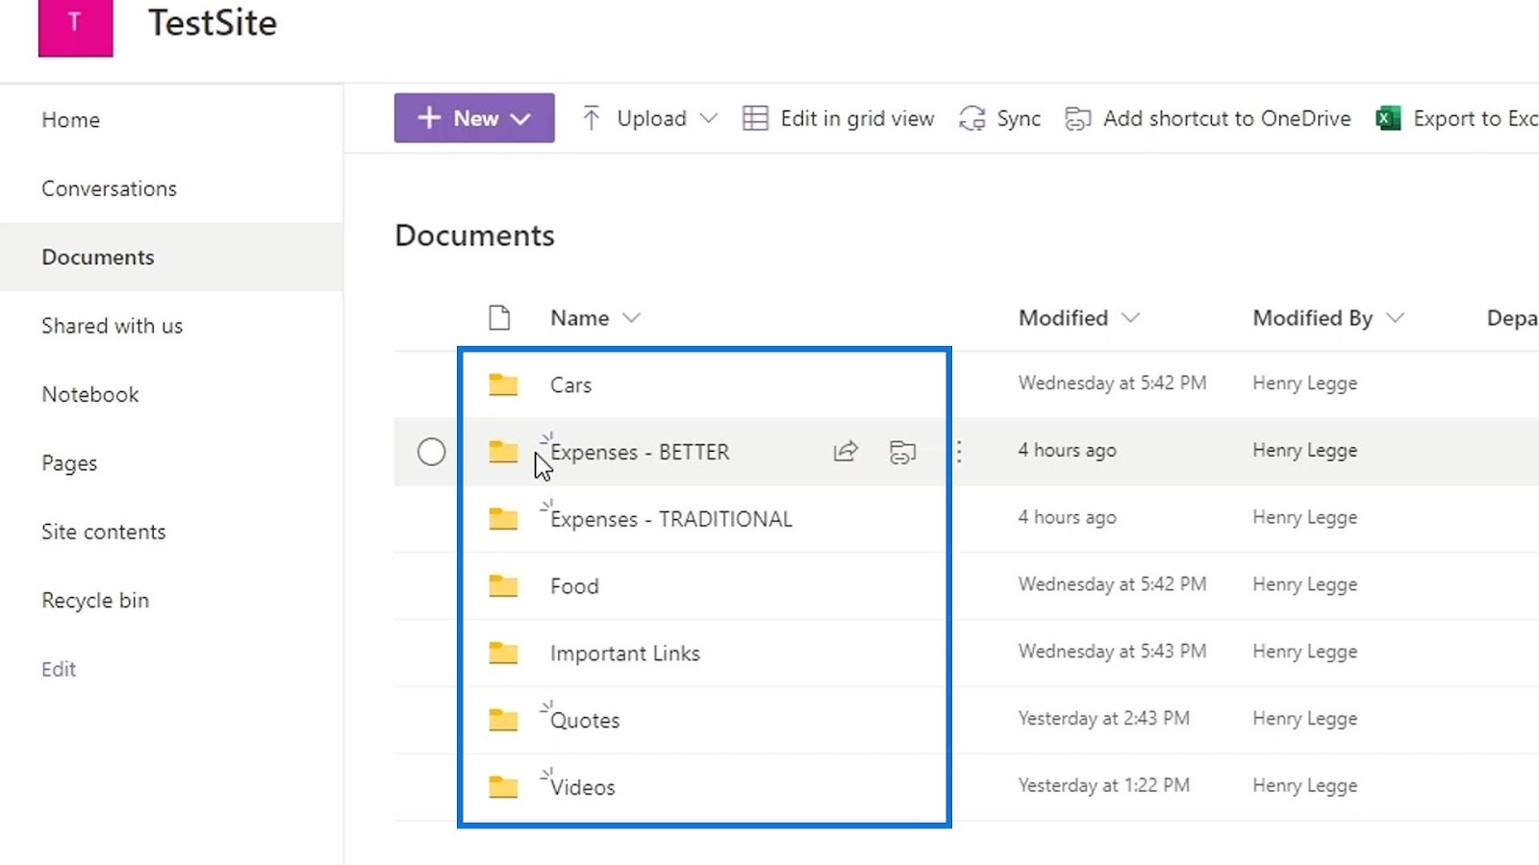Click the Edit navigation link
The image size is (1539, 865).
(59, 669)
